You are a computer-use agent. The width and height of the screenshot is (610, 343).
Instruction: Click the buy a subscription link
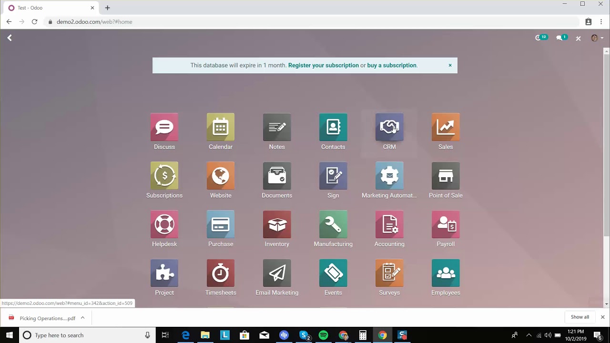coord(392,65)
